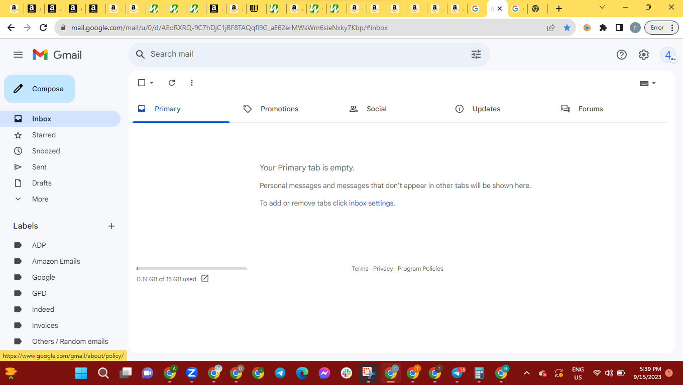Click the share page icon in address bar
The image size is (683, 385).
(x=551, y=28)
